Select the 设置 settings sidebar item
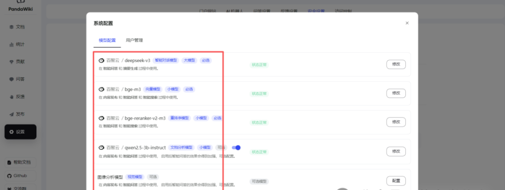This screenshot has height=190, width=505. click(x=21, y=132)
